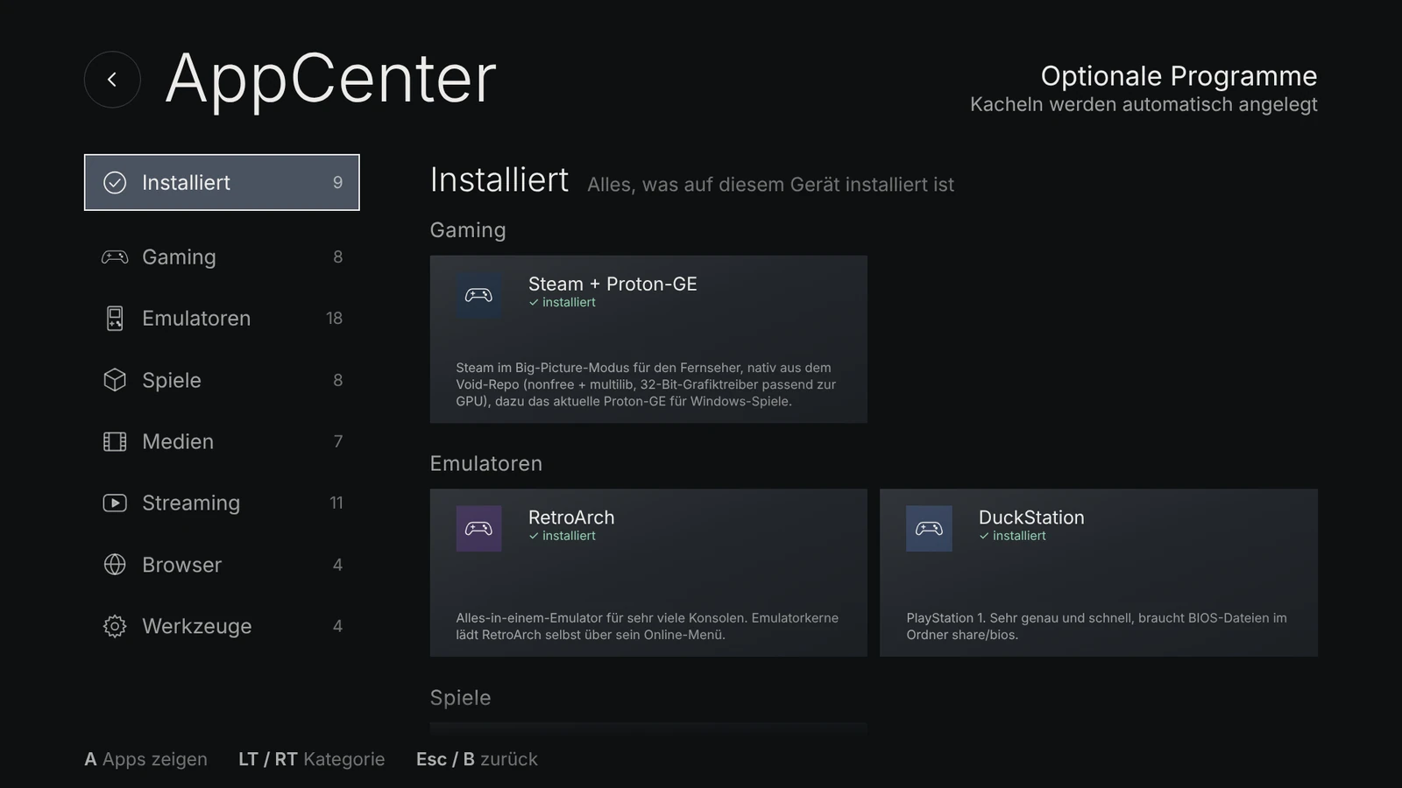This screenshot has height=788, width=1402.
Task: Click the 'A Apps zeigen' hint
Action: coord(146,759)
